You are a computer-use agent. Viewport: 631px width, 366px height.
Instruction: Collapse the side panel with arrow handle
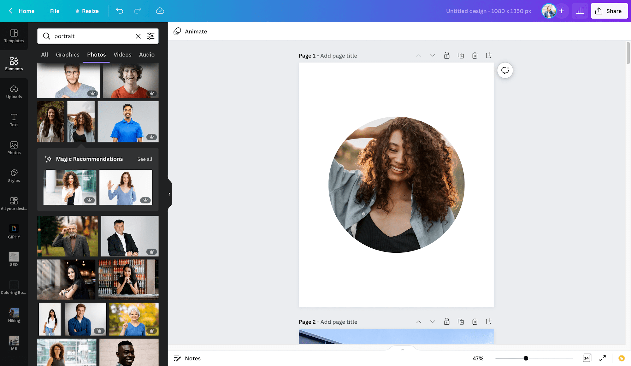[169, 194]
